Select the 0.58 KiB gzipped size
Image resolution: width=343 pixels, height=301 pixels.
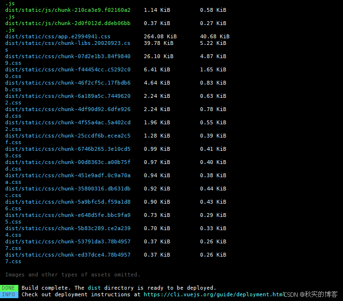click(x=213, y=10)
